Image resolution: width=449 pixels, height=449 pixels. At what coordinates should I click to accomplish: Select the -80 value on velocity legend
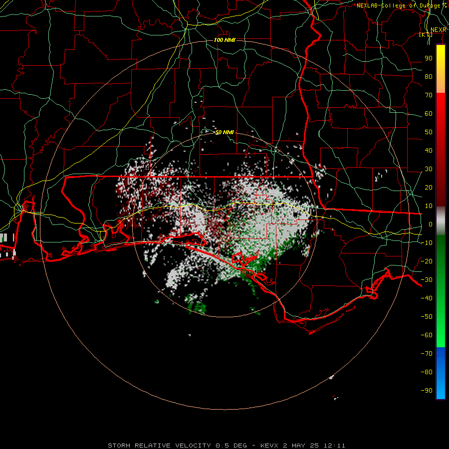tap(427, 372)
